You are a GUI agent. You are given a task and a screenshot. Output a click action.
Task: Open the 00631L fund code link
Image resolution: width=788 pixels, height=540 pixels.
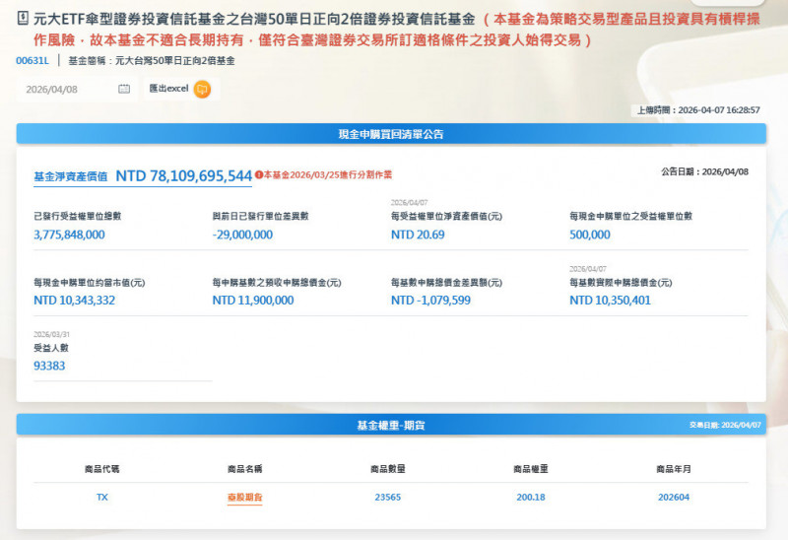pyautogui.click(x=33, y=61)
